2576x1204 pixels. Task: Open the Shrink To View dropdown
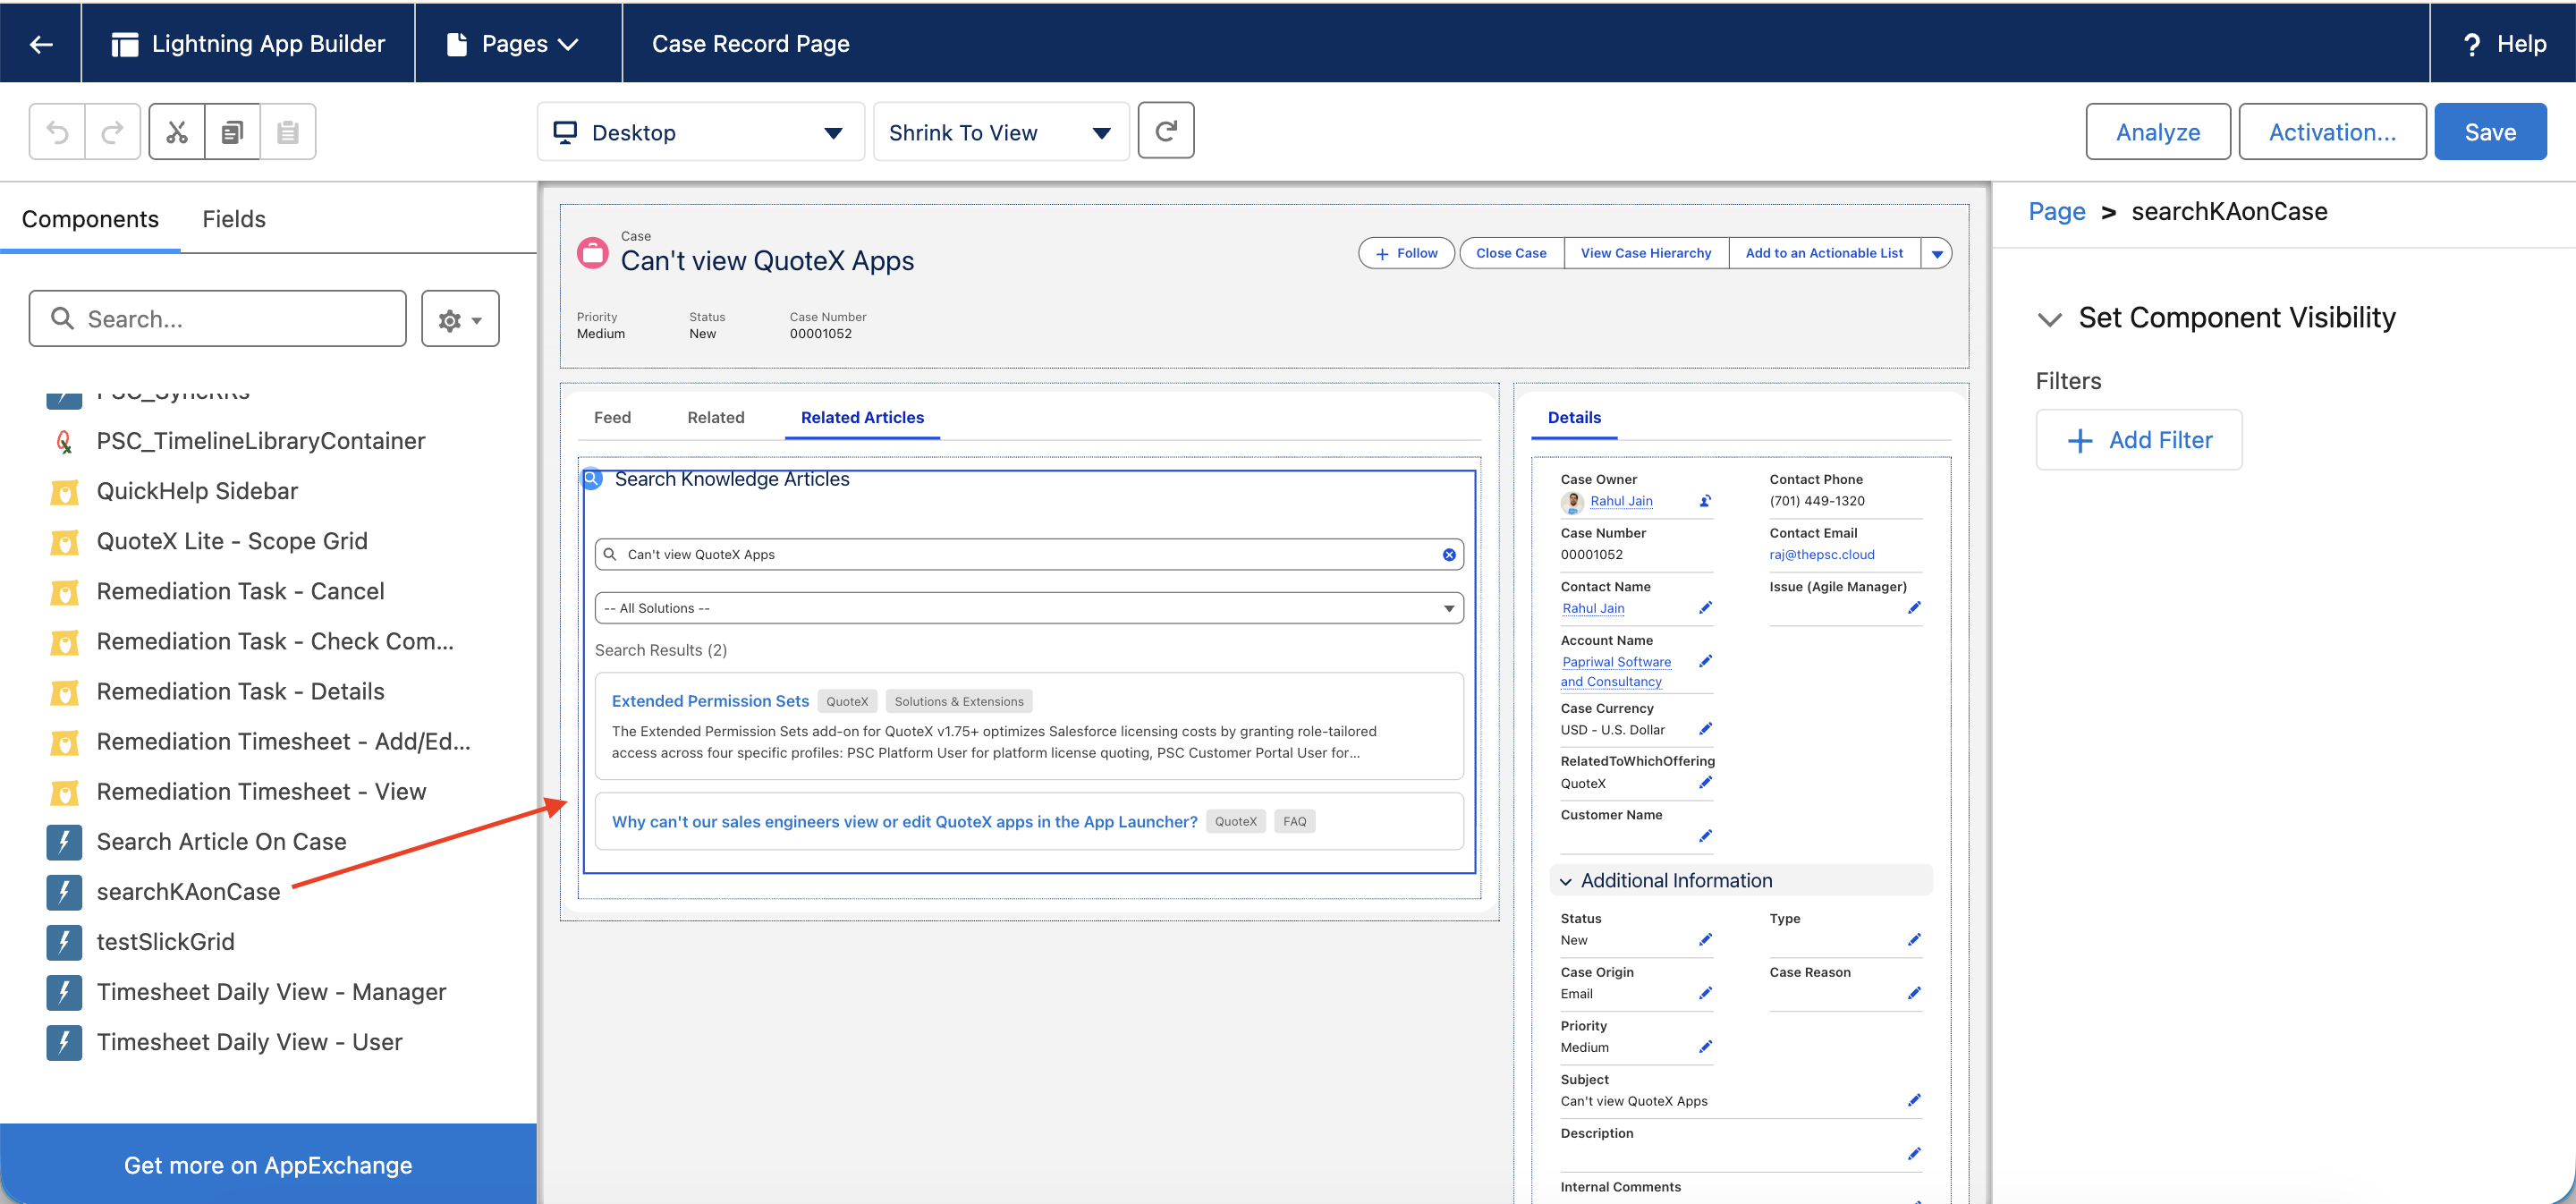1001,132
